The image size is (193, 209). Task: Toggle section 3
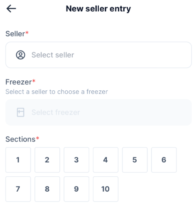[77, 160]
